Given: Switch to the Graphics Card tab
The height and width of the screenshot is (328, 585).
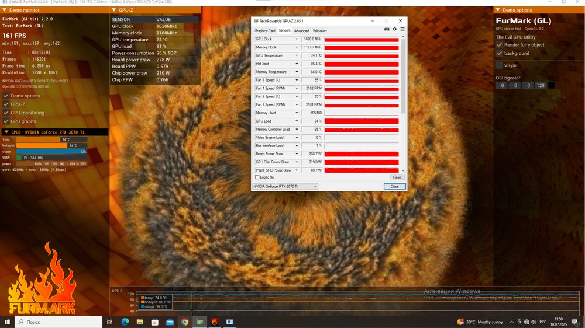Looking at the screenshot, I should 265,31.
